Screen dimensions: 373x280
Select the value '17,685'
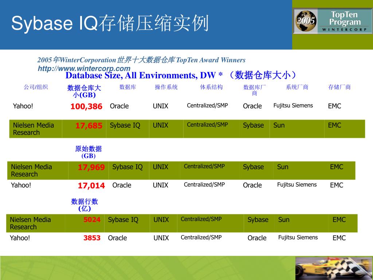[89, 125]
